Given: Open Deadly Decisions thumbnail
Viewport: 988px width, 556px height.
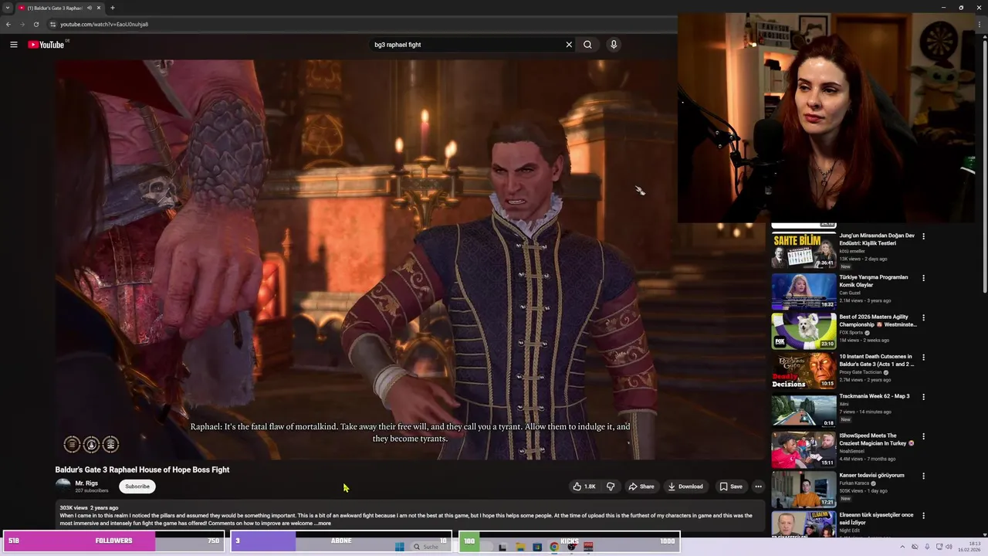Looking at the screenshot, I should (x=804, y=371).
